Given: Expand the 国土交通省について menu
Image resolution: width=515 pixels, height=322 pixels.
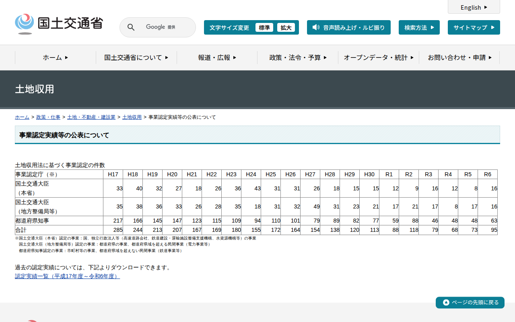Looking at the screenshot, I should 136,58.
